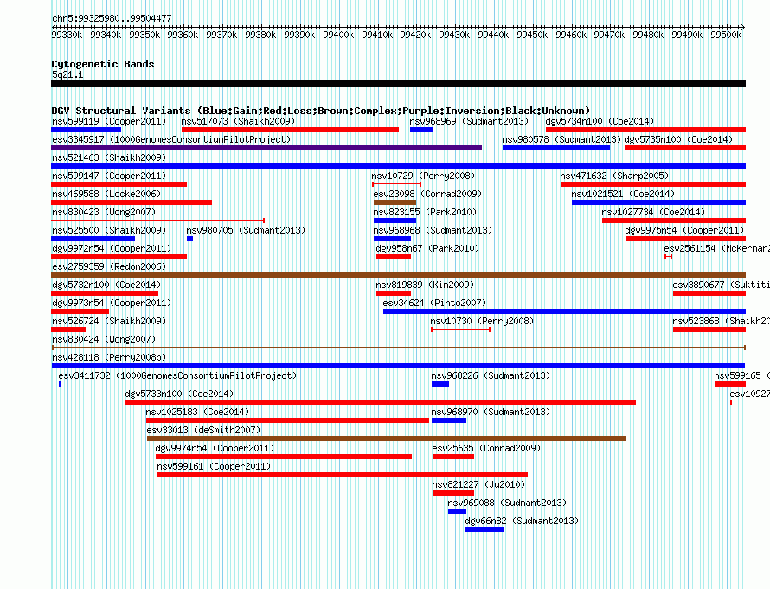Click the nsv599161 (Cooper2011) label
Viewport: 770px width, 589px height.
(214, 466)
